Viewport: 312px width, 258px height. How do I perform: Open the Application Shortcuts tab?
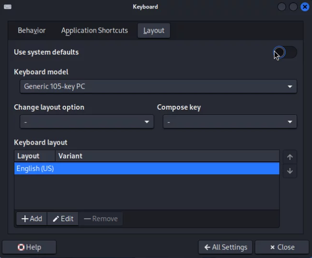tap(94, 31)
